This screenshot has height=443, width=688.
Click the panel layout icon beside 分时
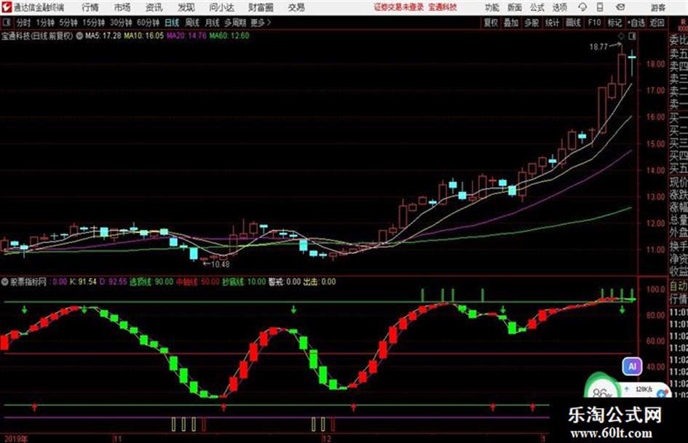tap(6, 23)
